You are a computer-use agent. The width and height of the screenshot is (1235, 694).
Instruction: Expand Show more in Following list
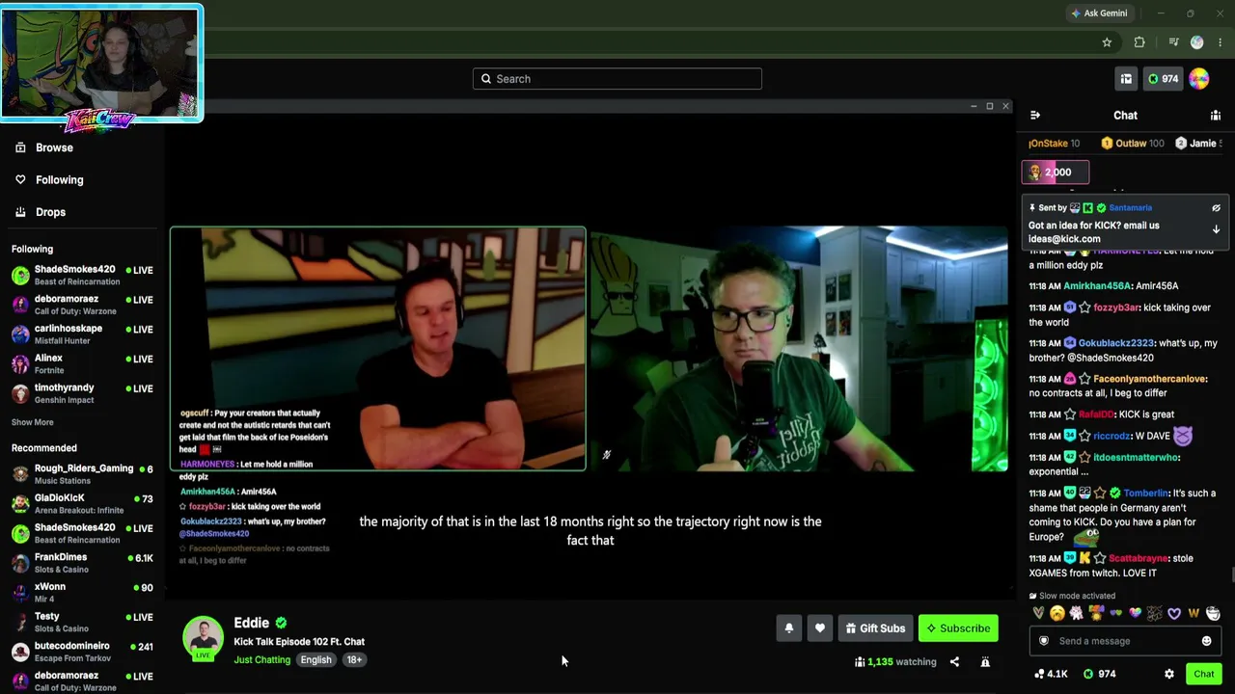[33, 422]
